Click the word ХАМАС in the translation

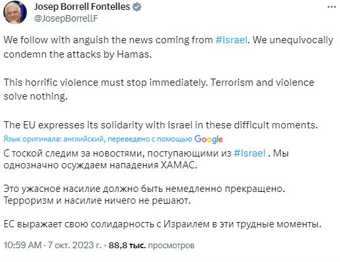point(179,165)
